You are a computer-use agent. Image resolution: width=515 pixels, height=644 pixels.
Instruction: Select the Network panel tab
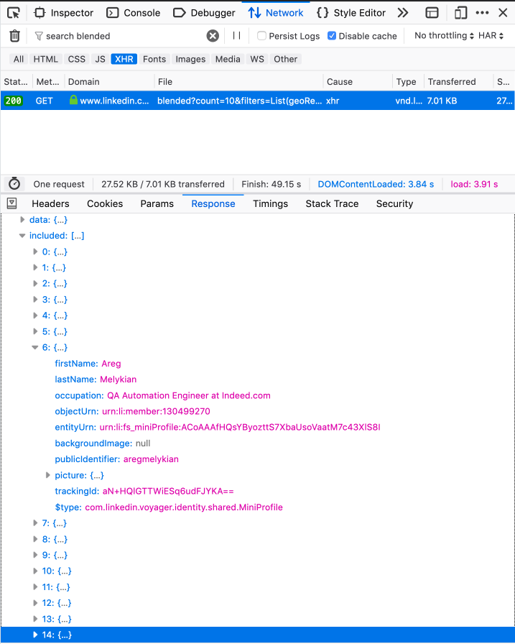pos(276,13)
